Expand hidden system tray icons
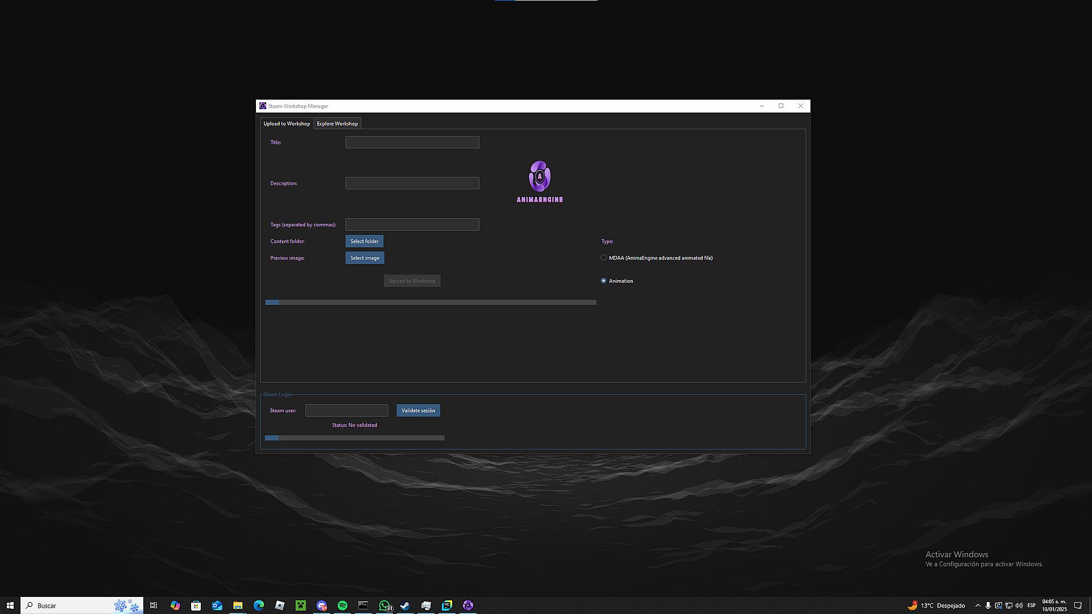The image size is (1092, 614). [978, 605]
